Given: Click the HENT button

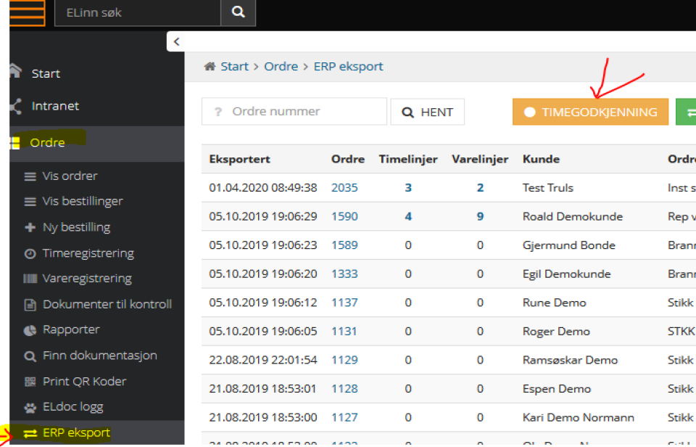Looking at the screenshot, I should click(x=428, y=112).
